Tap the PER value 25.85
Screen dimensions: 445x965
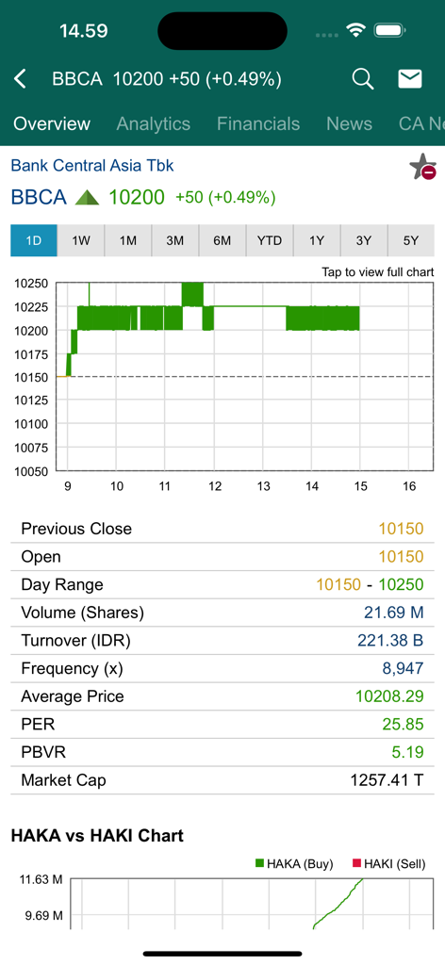tap(403, 725)
